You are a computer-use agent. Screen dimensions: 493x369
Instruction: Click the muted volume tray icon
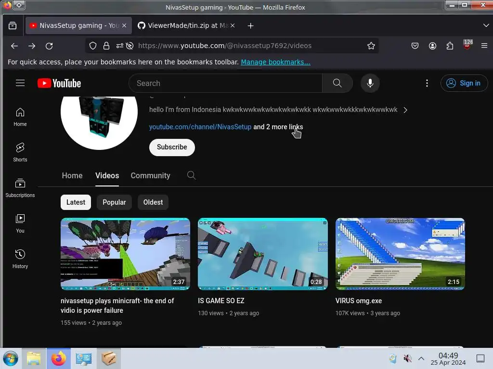[407, 358]
